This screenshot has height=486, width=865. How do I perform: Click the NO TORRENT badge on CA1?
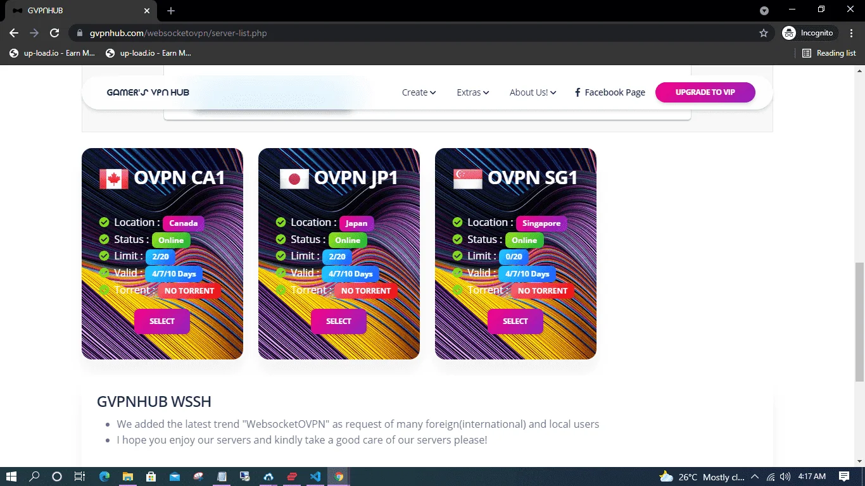point(189,291)
